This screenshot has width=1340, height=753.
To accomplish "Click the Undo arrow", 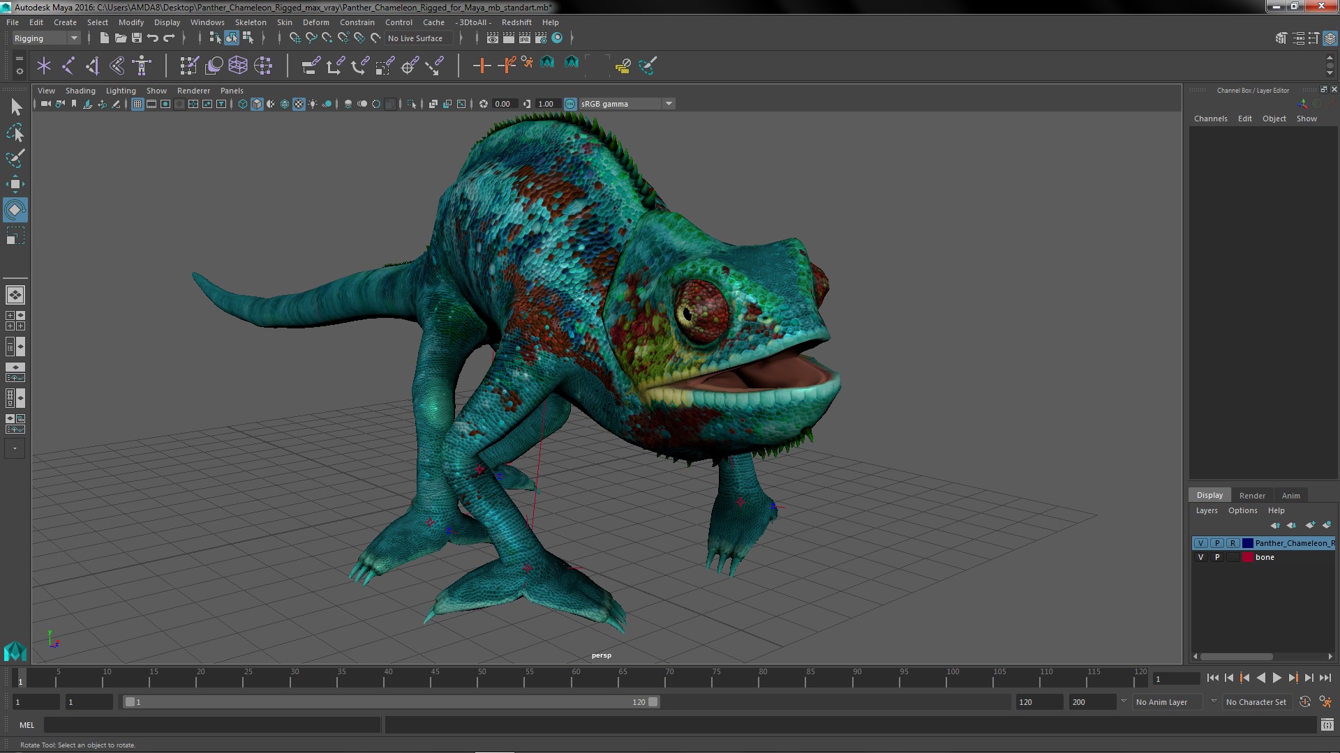I will [x=153, y=38].
